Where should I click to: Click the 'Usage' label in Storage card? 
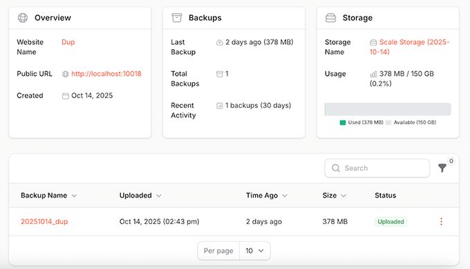coord(335,74)
